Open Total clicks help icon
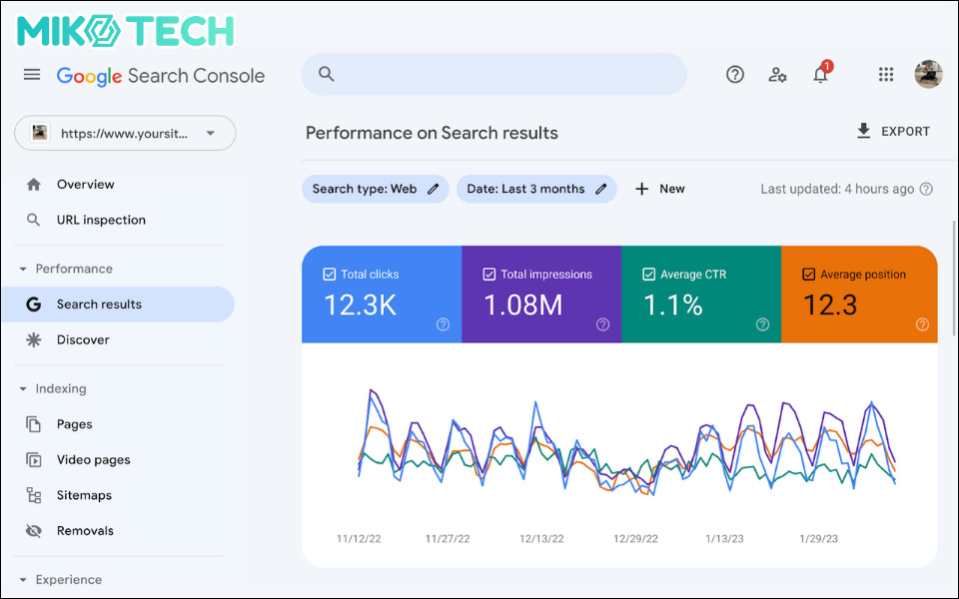959x599 pixels. tap(443, 324)
